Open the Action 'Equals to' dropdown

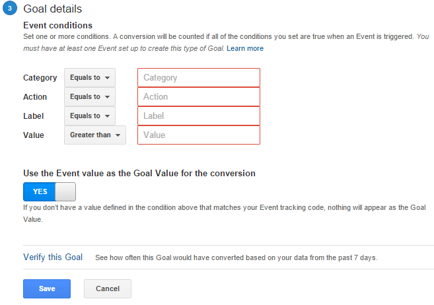(90, 97)
